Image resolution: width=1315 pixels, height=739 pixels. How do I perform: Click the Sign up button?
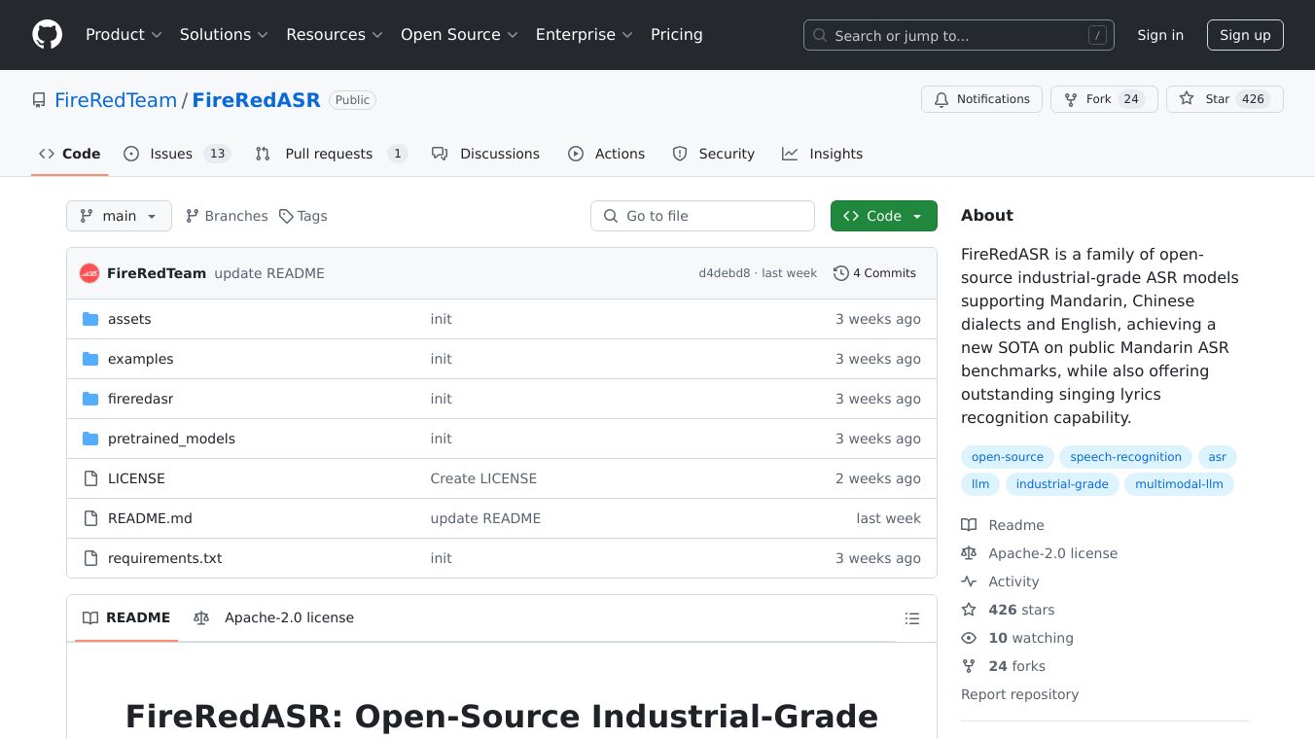(1245, 35)
